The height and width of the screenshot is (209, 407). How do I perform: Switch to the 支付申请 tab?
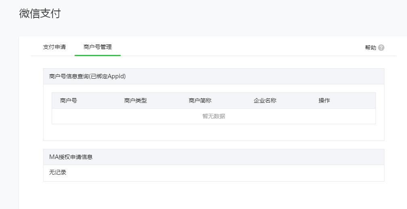pos(54,47)
